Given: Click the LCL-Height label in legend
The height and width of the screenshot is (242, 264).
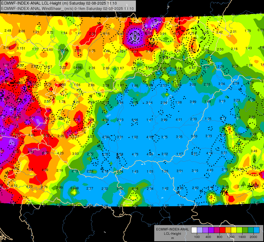Looking at the screenshot, I should pyautogui.click(x=172, y=234).
